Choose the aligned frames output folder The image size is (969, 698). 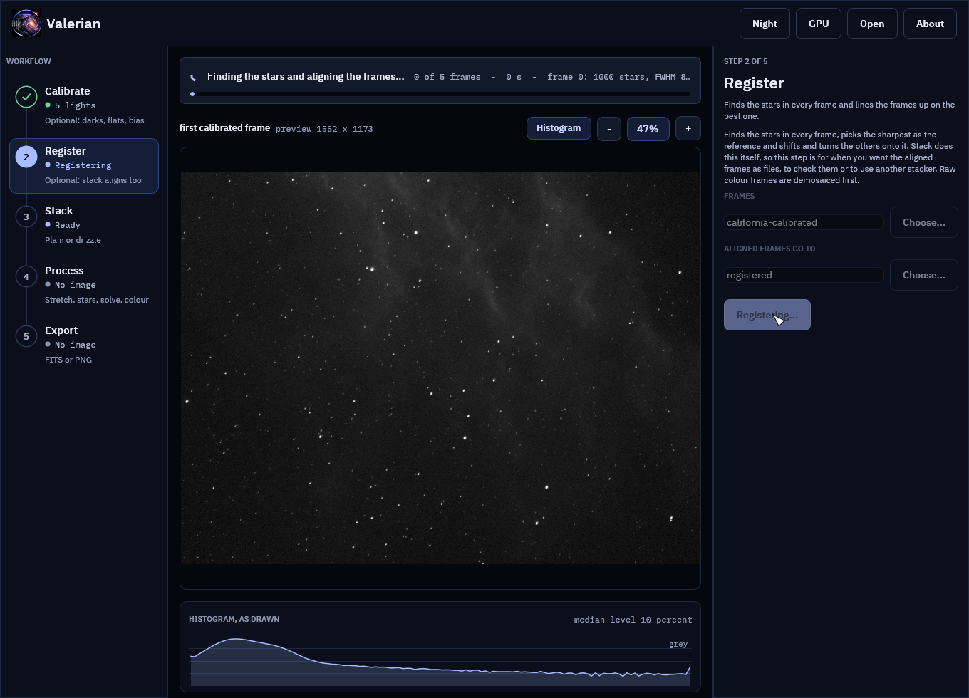(924, 275)
